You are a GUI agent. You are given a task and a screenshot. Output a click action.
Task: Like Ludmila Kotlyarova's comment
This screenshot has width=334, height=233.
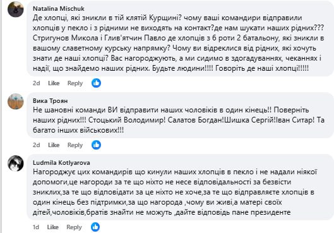point(53,227)
